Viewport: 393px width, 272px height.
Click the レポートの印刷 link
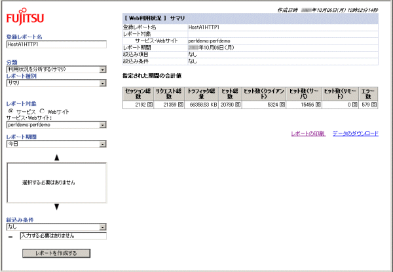(308, 133)
